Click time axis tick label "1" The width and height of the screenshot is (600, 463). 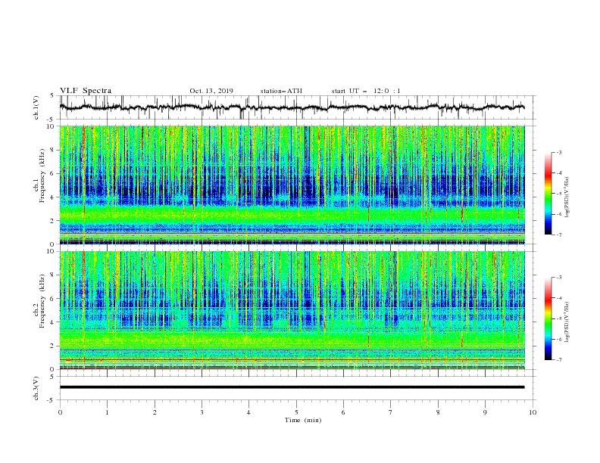coord(107,412)
